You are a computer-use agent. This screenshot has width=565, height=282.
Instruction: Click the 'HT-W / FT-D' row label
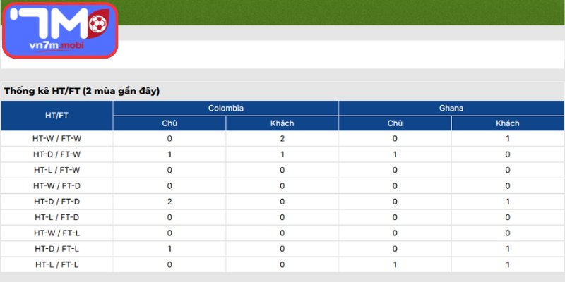click(x=57, y=186)
